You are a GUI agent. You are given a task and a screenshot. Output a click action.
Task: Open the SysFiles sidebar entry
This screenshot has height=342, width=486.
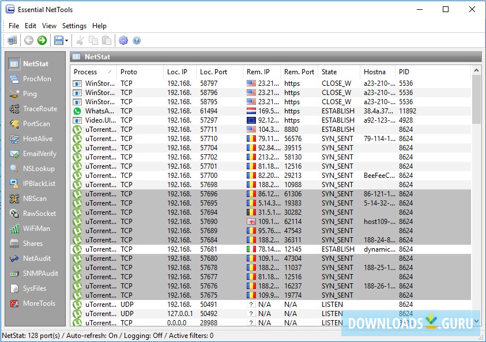coord(35,288)
